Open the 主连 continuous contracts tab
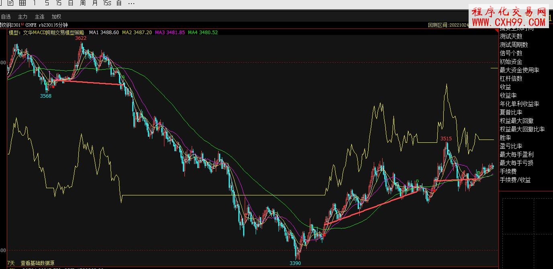553x269 pixels. 40,16
